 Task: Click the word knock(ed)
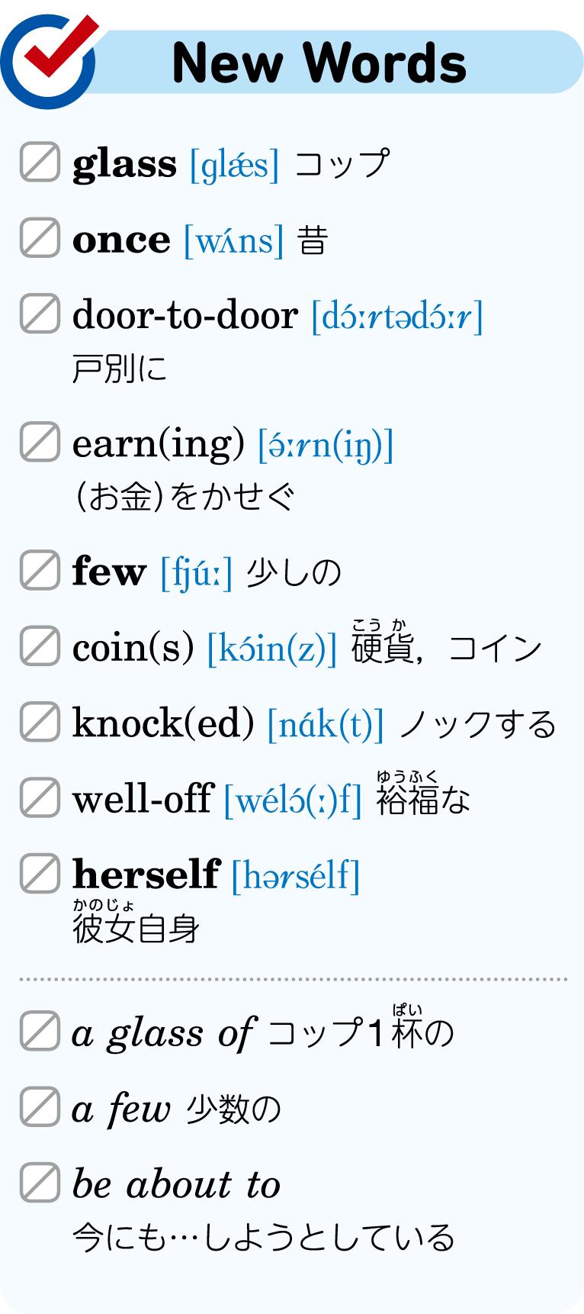coord(163,723)
